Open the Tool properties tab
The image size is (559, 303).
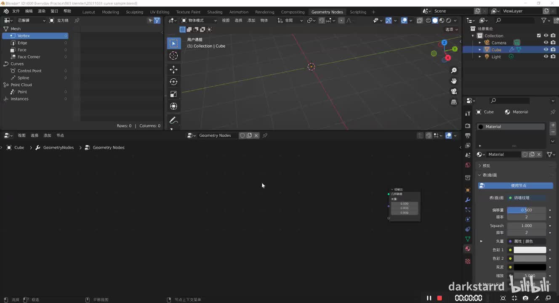(x=468, y=114)
